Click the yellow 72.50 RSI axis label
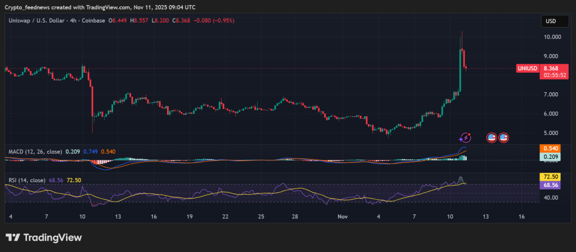 (551, 177)
